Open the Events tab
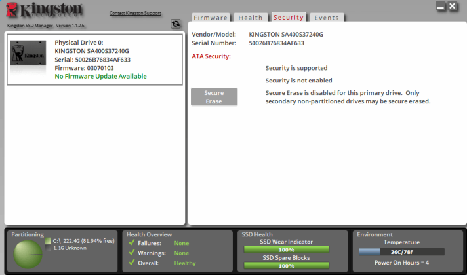467x275 pixels. coord(327,18)
